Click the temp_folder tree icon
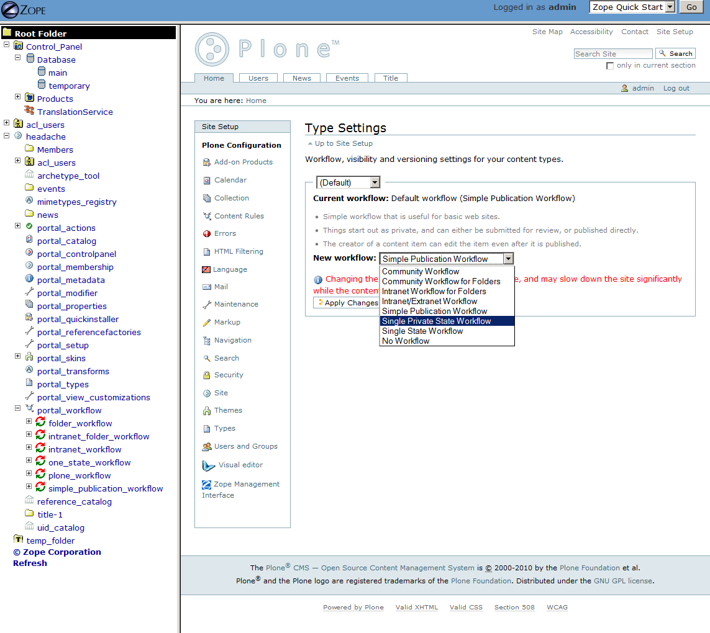This screenshot has width=710, height=633. pos(19,539)
